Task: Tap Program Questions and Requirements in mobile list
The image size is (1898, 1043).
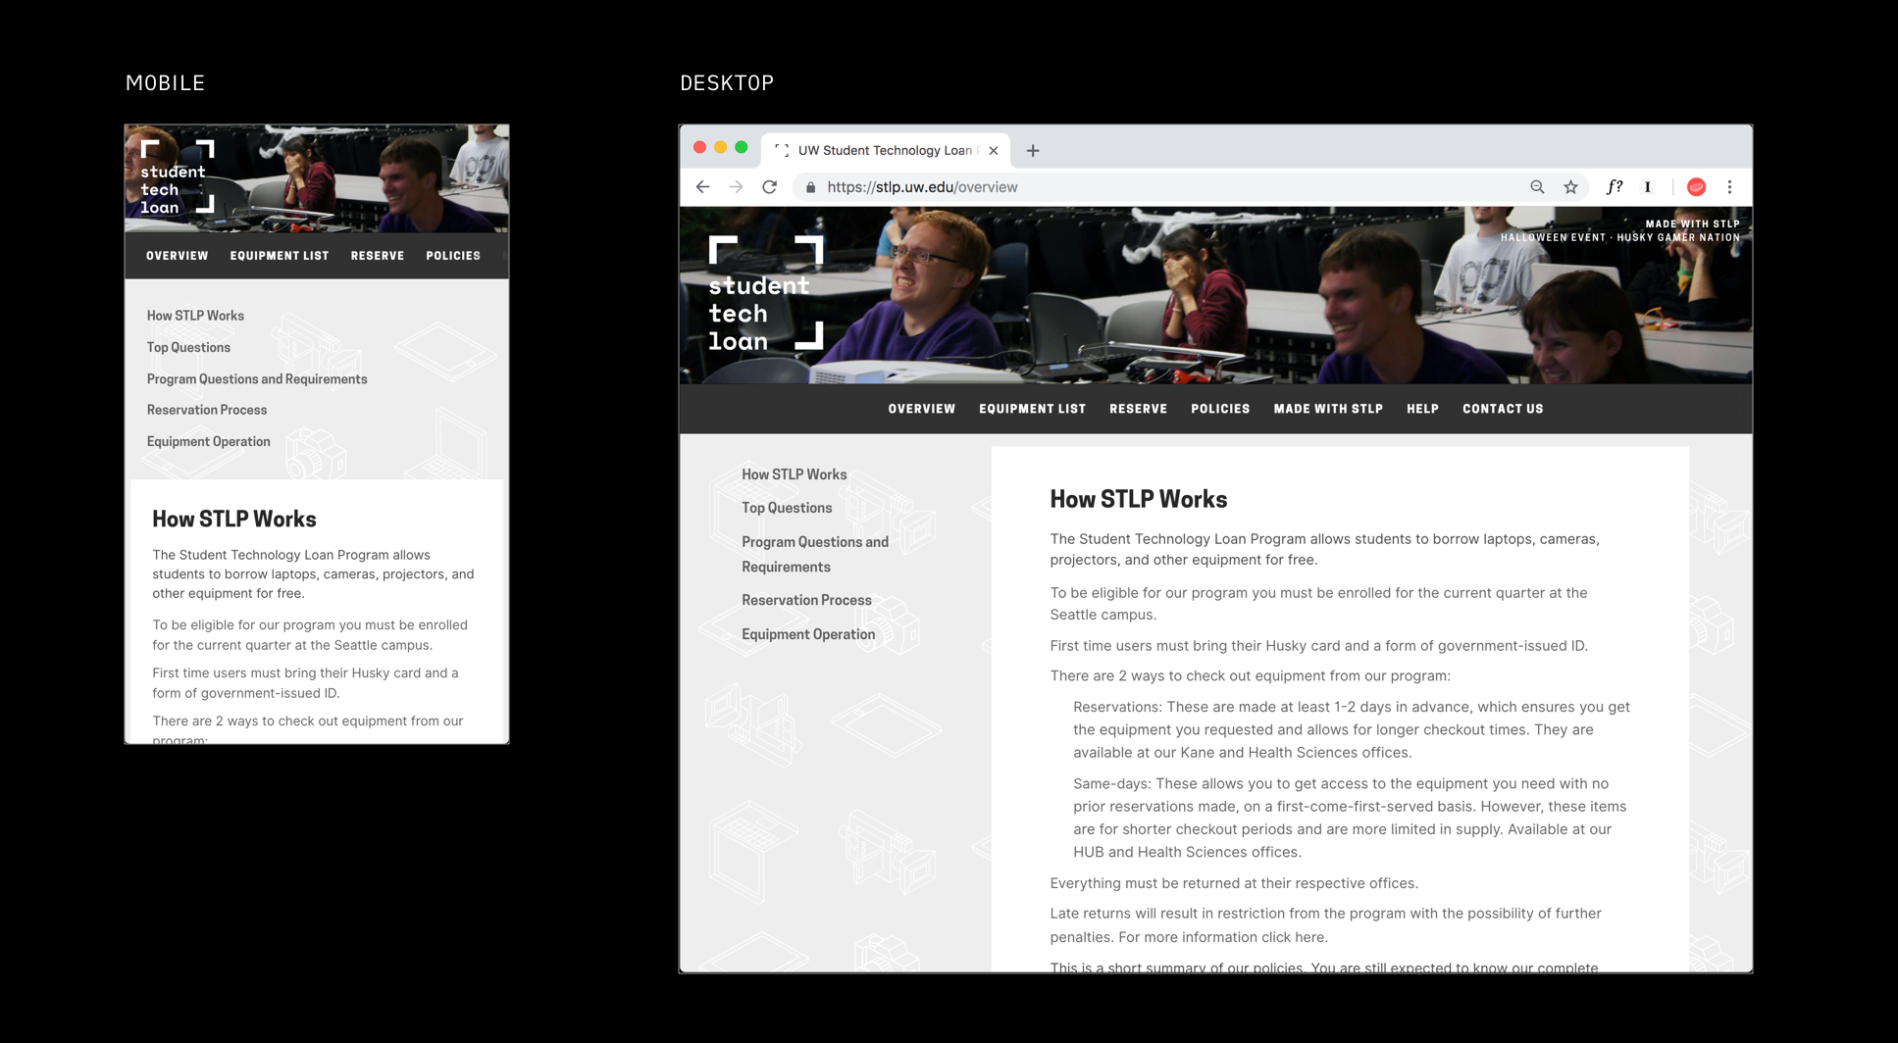Action: coord(257,379)
